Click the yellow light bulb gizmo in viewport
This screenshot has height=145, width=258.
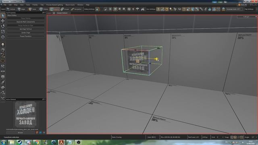pos(156,59)
